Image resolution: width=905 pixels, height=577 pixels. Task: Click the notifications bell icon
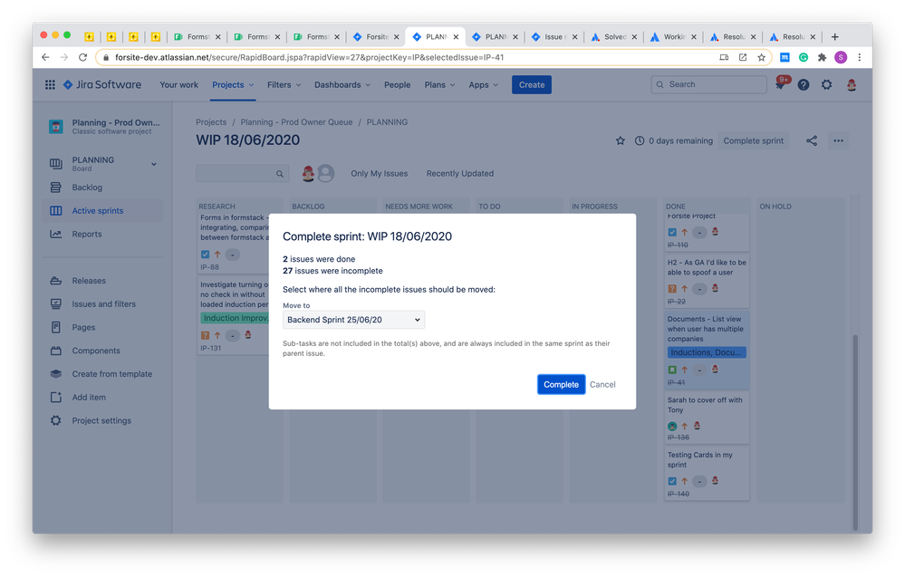tap(780, 84)
